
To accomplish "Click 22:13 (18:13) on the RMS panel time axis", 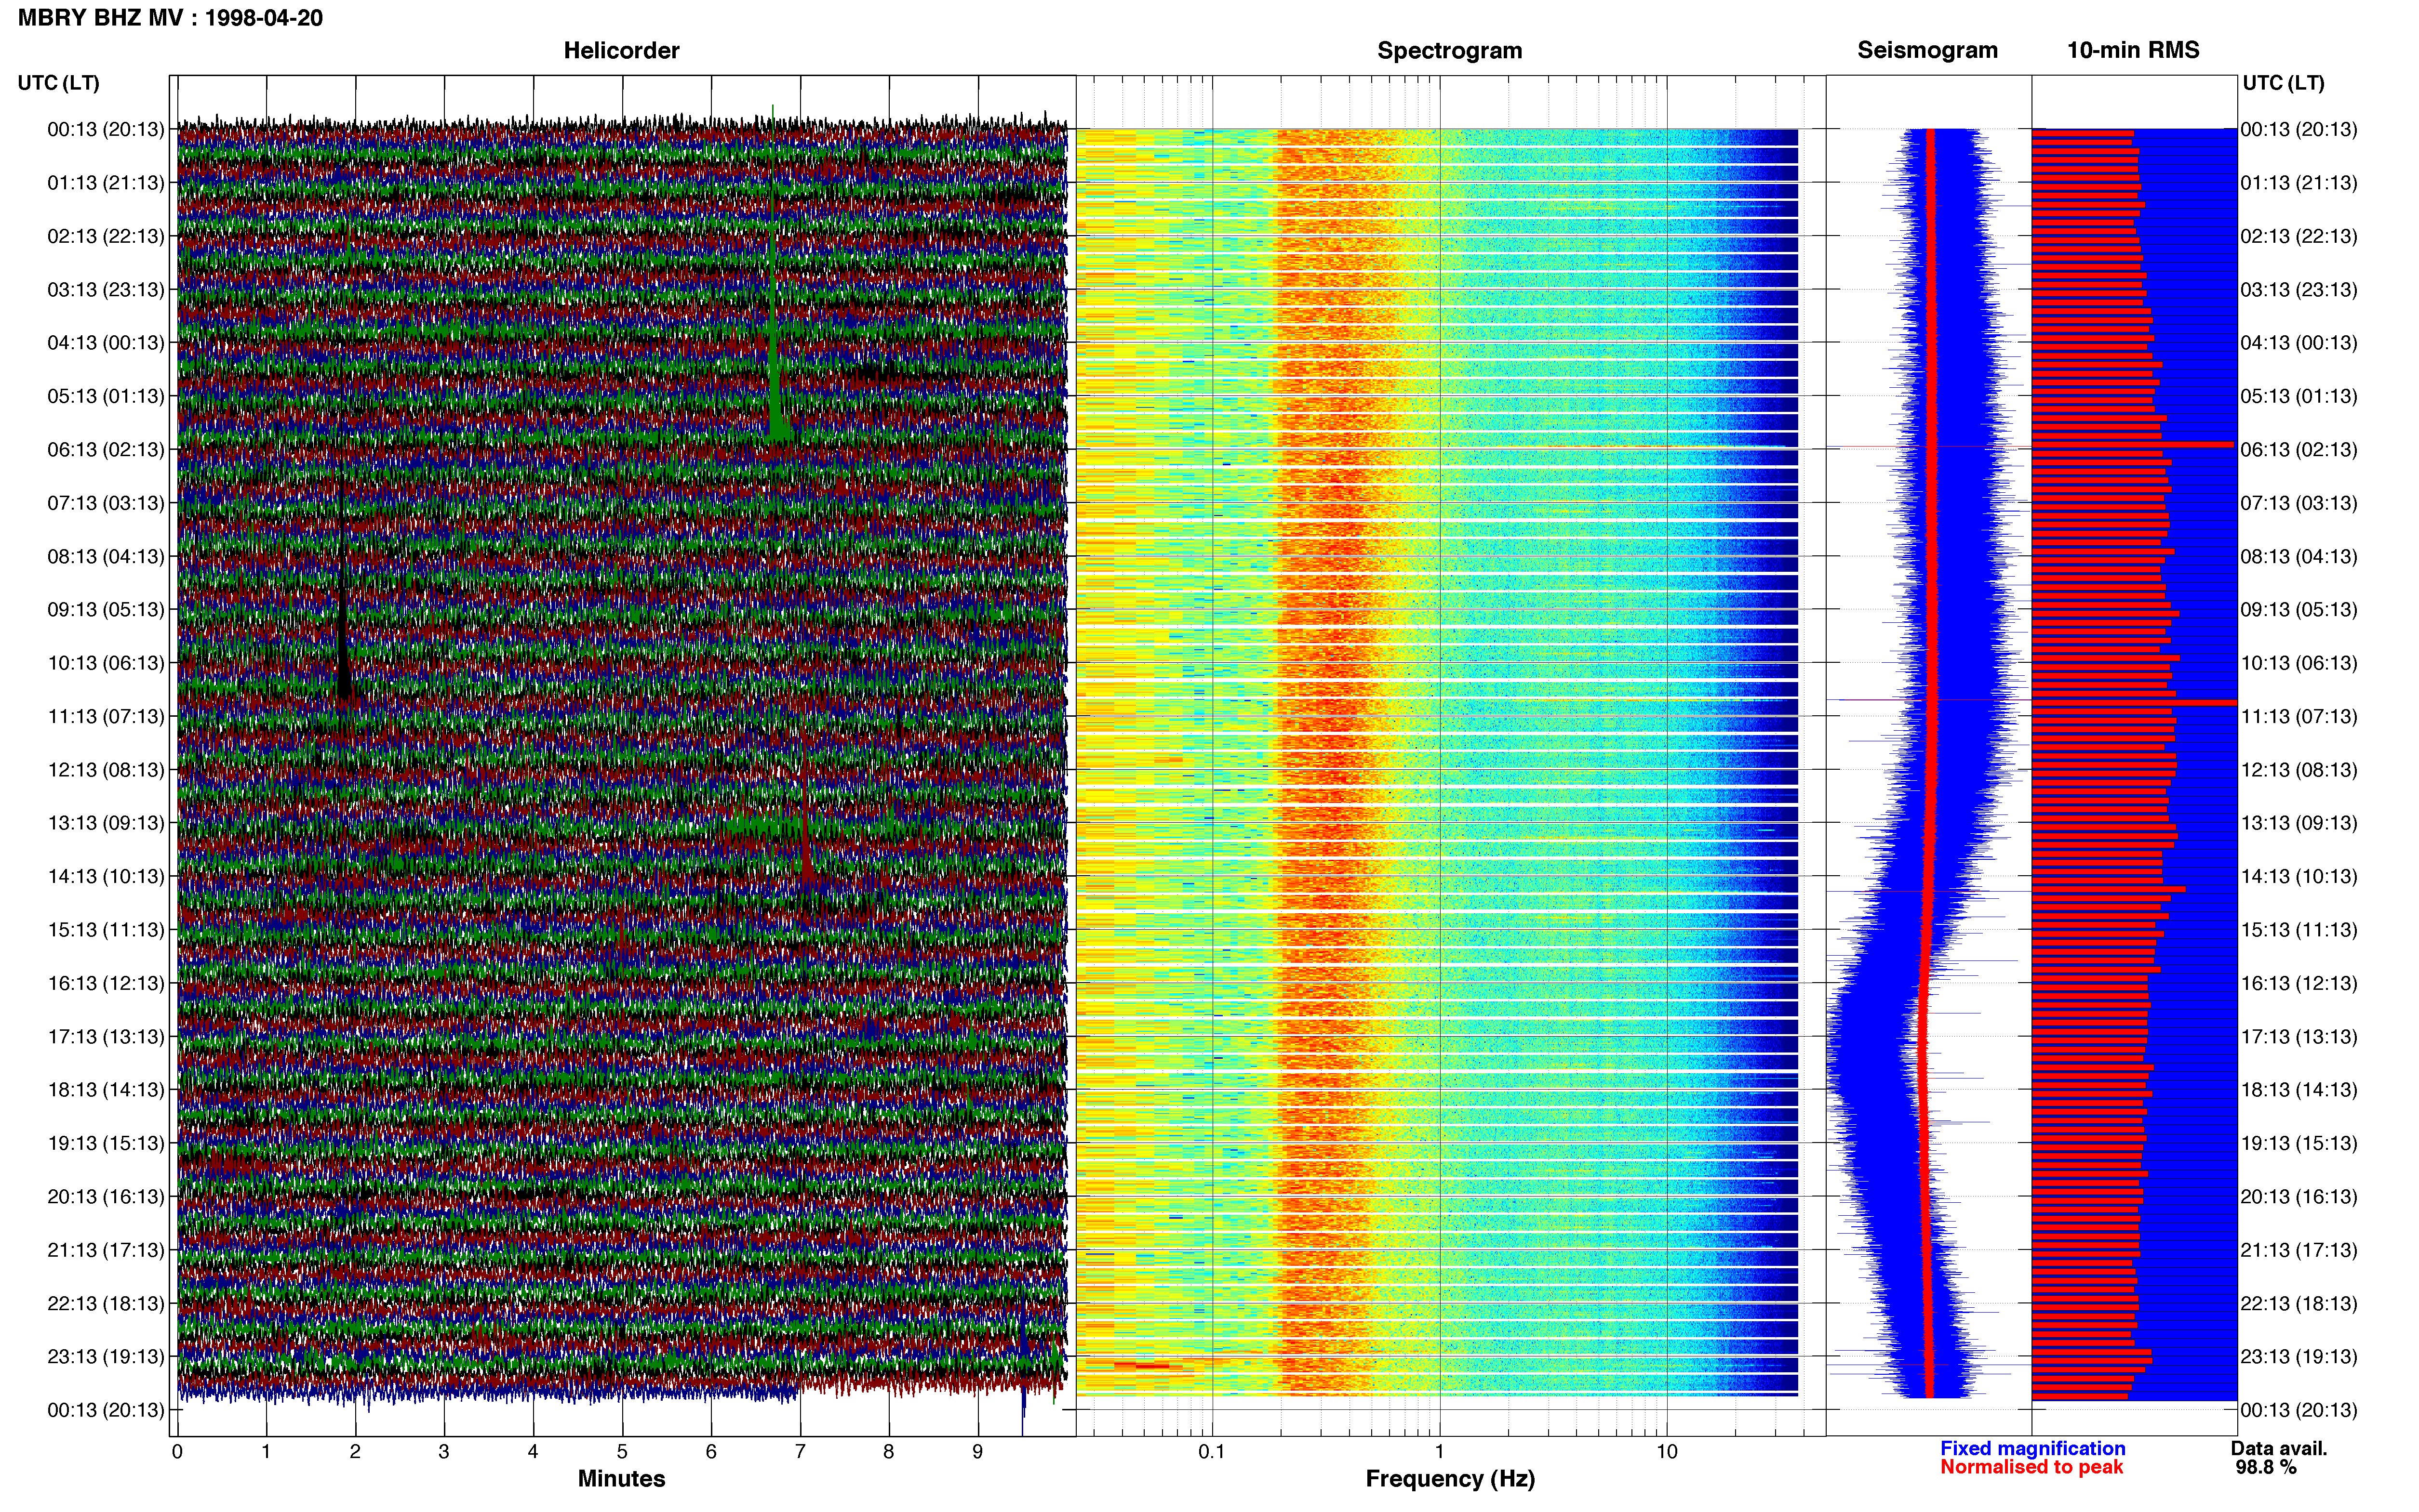I will click(x=2299, y=1304).
